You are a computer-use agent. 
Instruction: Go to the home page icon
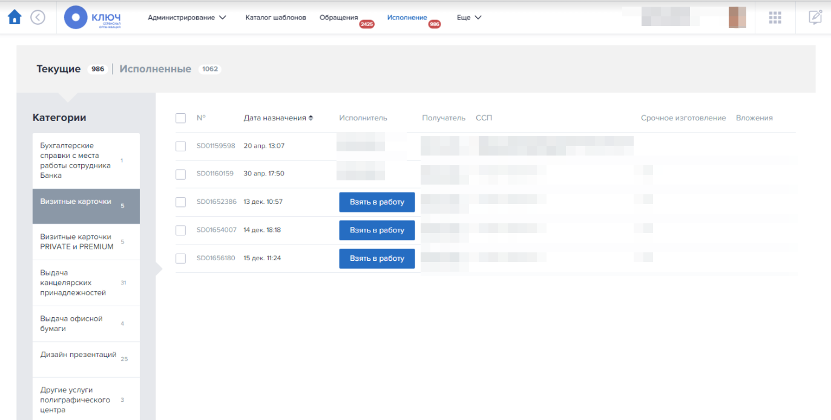(15, 18)
